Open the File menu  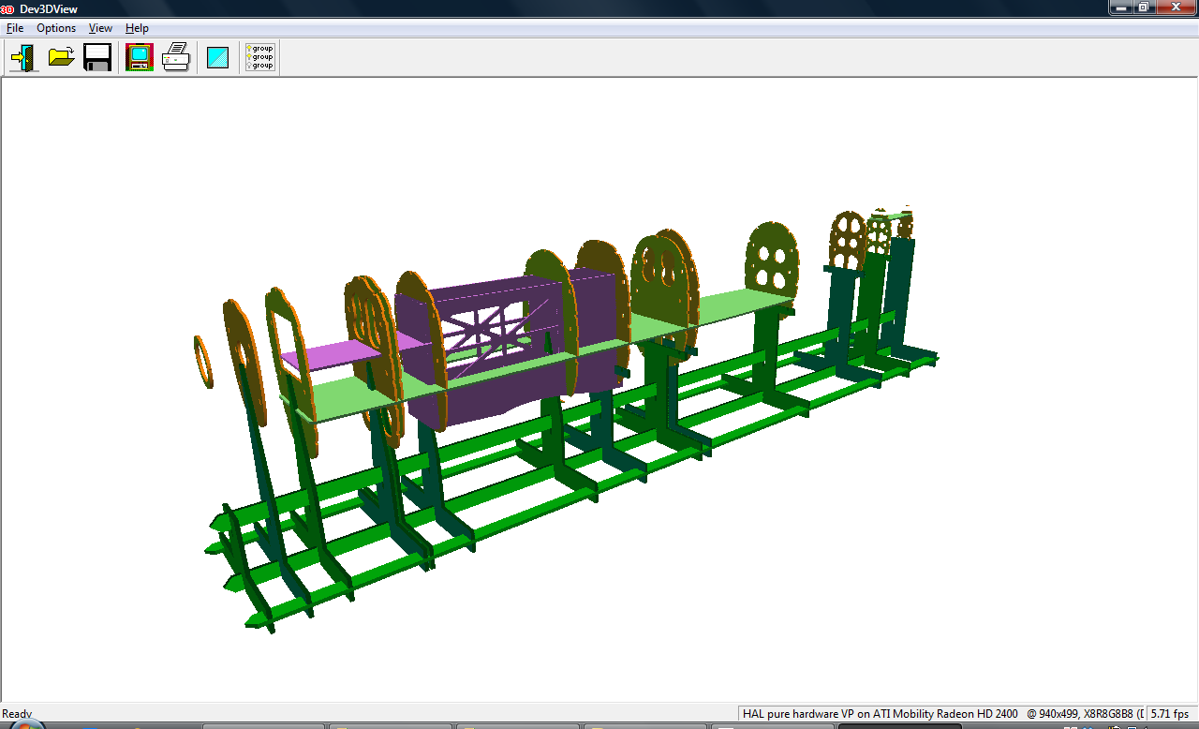tap(15, 28)
